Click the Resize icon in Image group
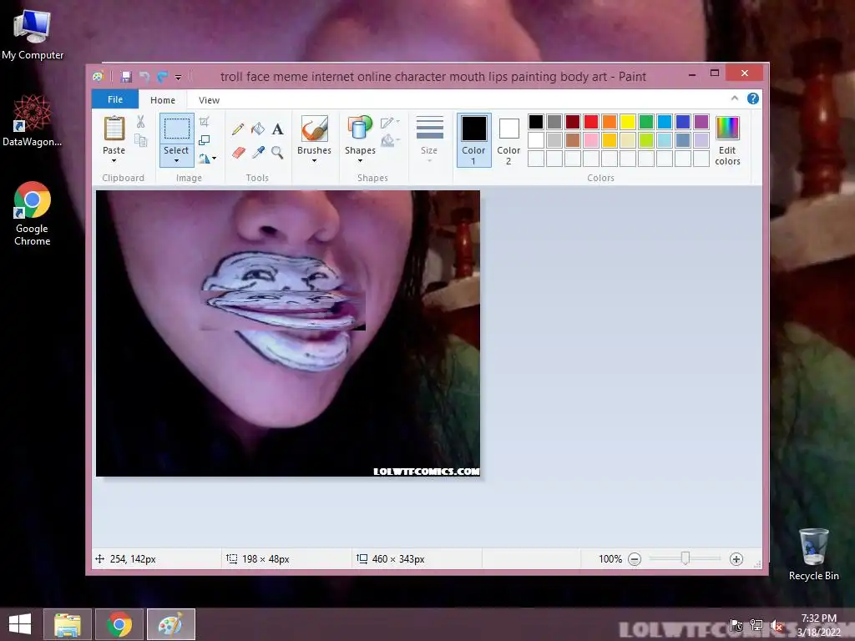 click(x=204, y=140)
